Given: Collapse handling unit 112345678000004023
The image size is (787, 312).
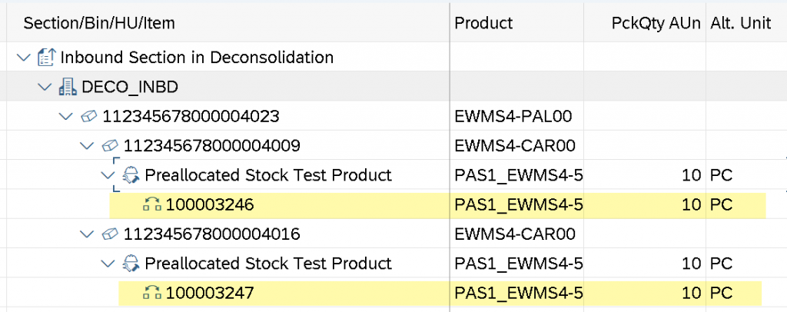Looking at the screenshot, I should (x=66, y=117).
